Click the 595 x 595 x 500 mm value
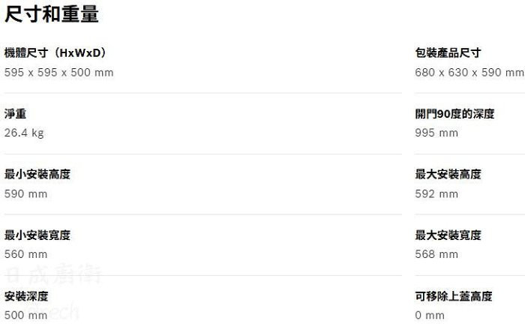Screen dimensions: 525x324 point(59,72)
